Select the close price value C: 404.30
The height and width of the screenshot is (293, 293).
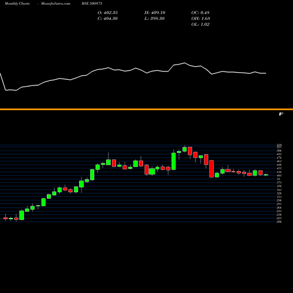(108, 19)
